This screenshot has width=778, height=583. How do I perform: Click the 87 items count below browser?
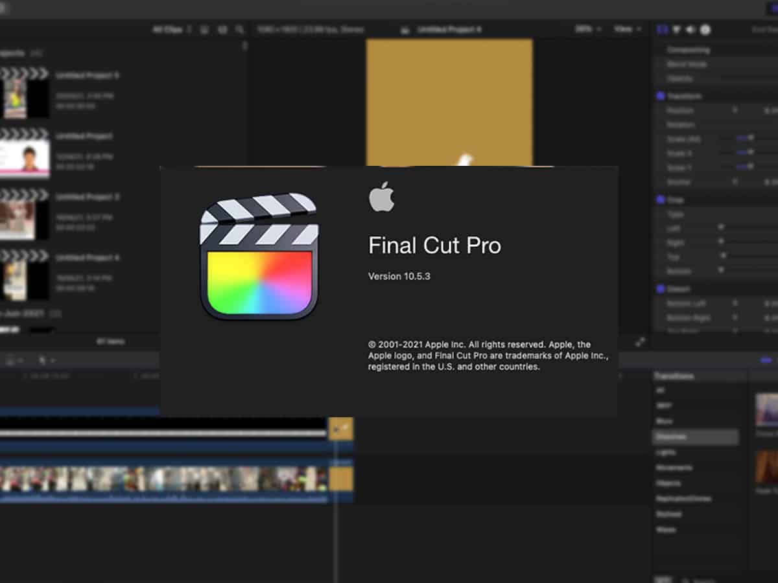[x=110, y=341]
